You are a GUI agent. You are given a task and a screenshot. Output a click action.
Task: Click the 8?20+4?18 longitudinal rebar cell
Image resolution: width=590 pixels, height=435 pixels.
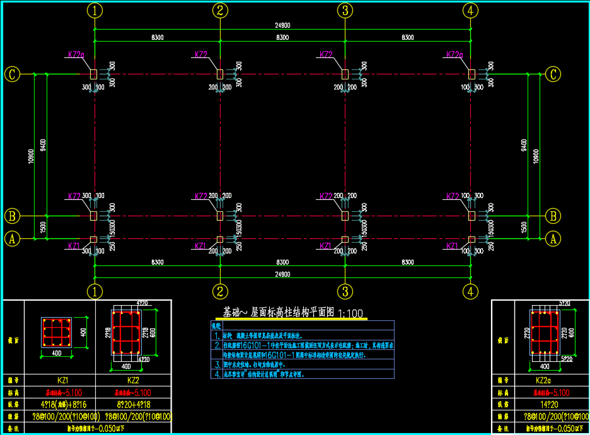click(133, 405)
